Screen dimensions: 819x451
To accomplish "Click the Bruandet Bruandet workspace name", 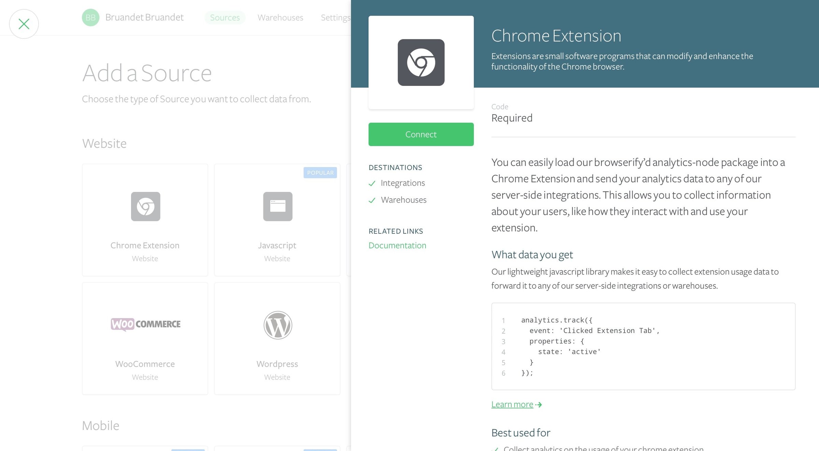I will pyautogui.click(x=144, y=17).
